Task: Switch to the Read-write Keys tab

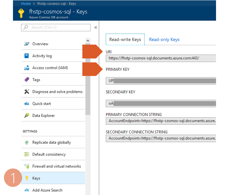Action: (125, 39)
